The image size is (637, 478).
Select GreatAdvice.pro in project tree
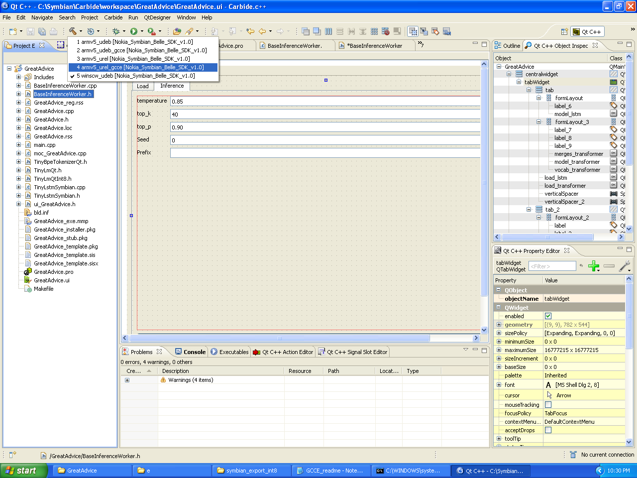[53, 272]
